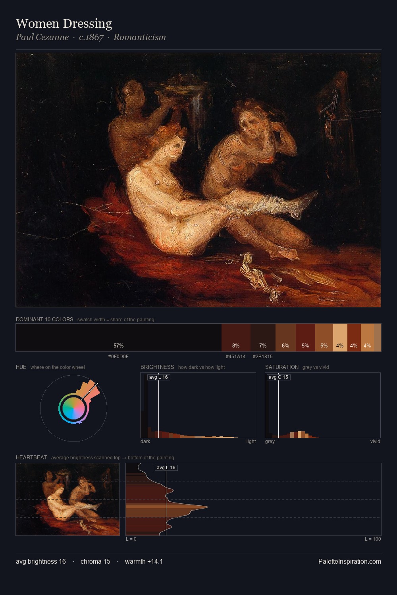The image size is (397, 595).
Task: Select hex code #2B1815
Action: coord(262,356)
